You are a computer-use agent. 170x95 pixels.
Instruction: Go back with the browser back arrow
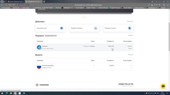tap(2, 5)
